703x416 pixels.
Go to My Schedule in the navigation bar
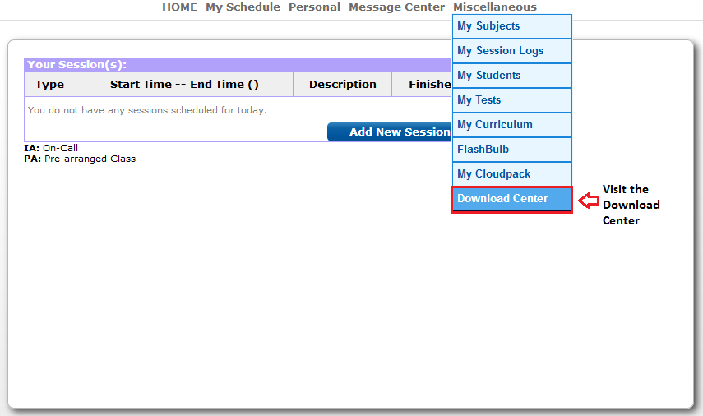click(x=243, y=7)
